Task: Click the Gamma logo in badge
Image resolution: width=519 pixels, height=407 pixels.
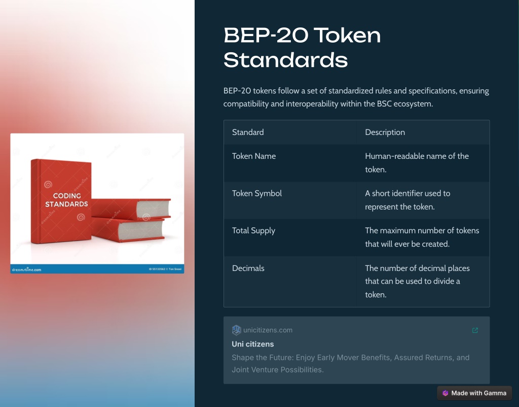Action: point(445,393)
